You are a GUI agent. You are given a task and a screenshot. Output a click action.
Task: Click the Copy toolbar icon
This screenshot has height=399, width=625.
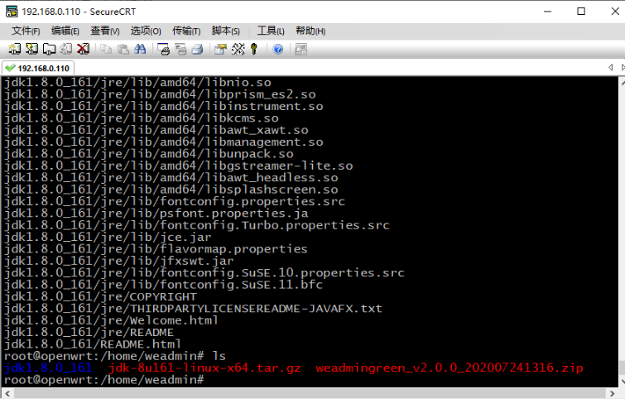106,49
